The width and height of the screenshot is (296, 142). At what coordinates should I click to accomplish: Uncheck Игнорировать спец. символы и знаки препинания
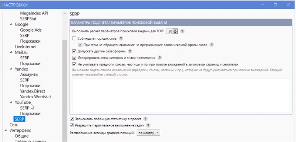pyautogui.click(x=74, y=58)
